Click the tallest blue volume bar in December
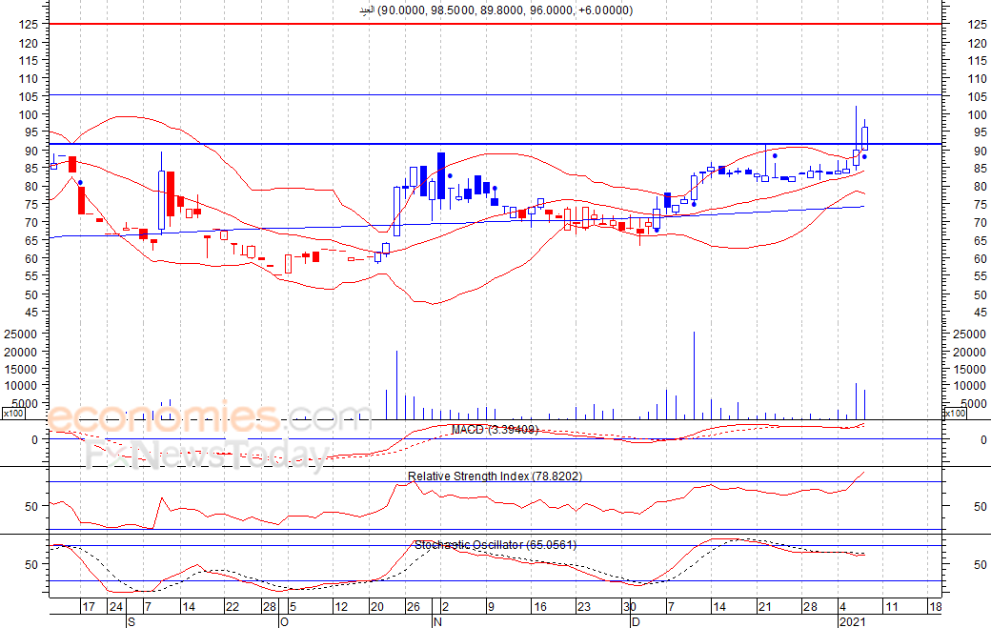Viewport: 991px width, 628px height. point(694,375)
